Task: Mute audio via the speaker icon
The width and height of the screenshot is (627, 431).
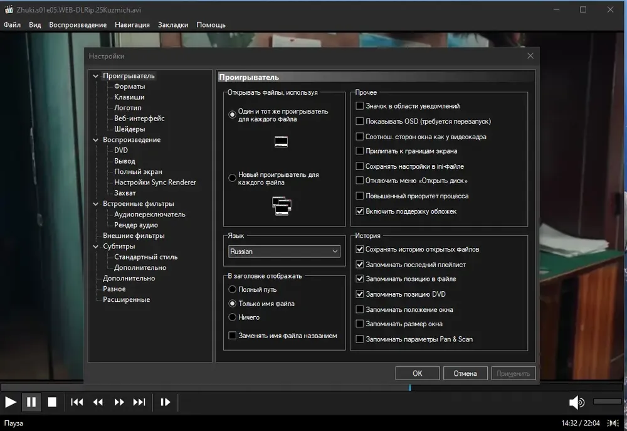Action: click(x=576, y=402)
